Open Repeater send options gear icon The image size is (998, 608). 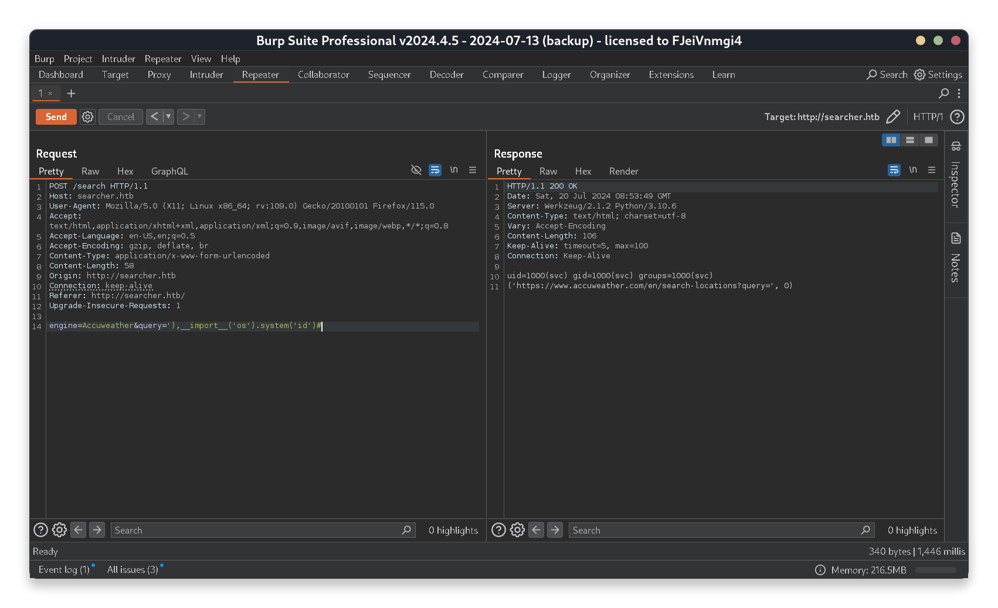click(87, 117)
